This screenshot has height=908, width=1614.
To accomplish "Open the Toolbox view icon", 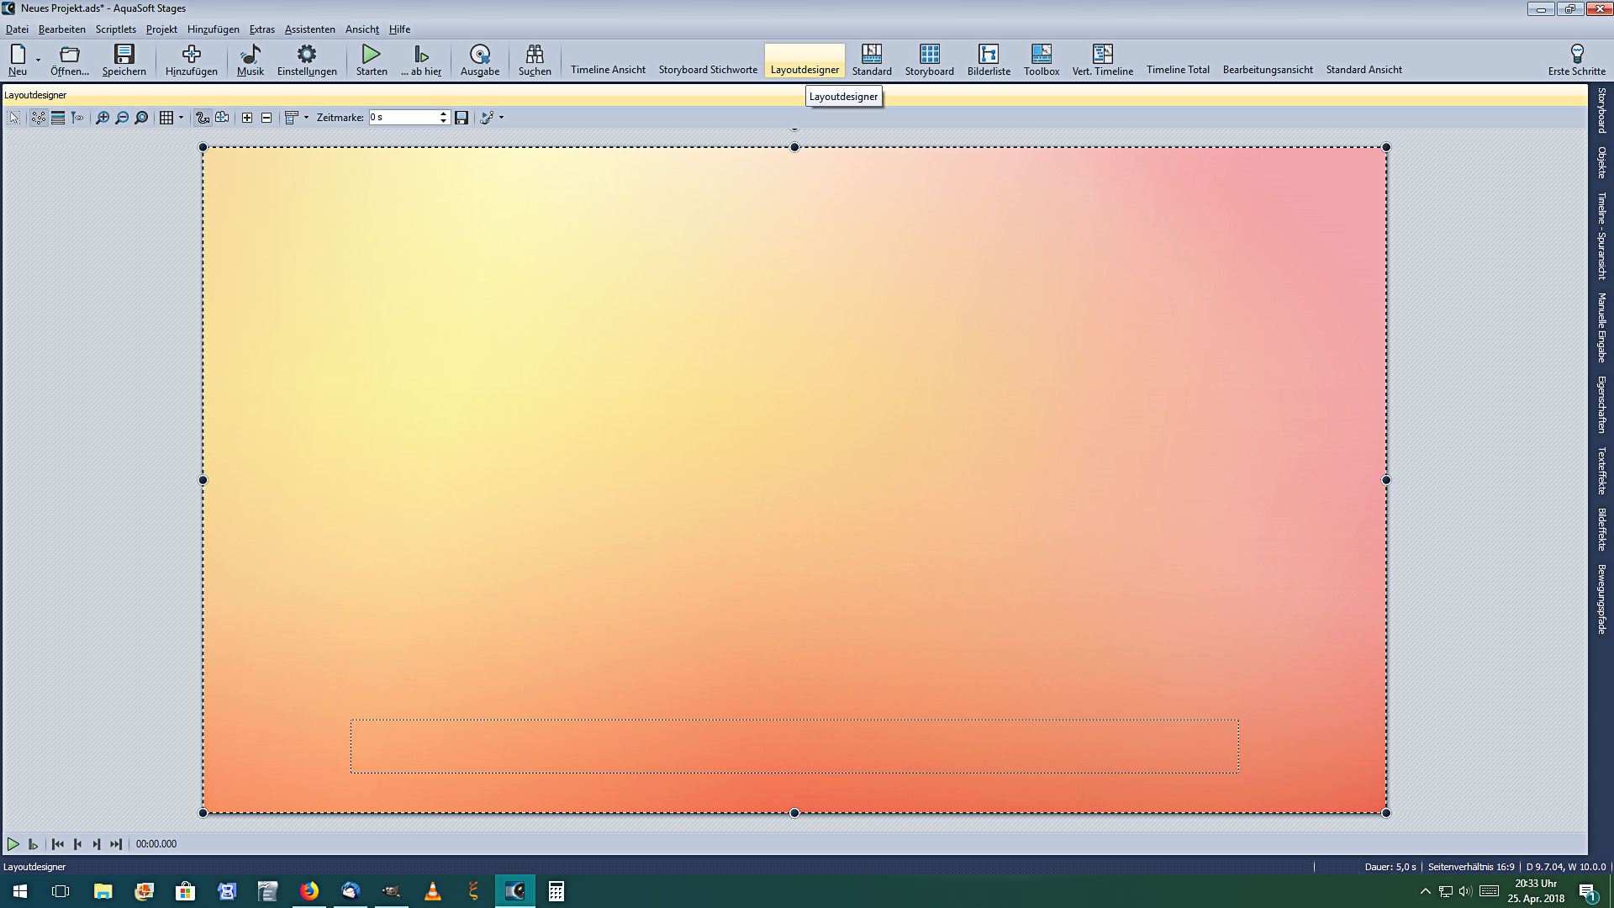I will point(1041,55).
